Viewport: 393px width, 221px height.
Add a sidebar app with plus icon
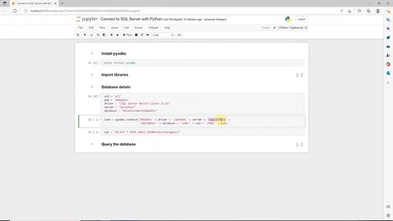coord(388,83)
